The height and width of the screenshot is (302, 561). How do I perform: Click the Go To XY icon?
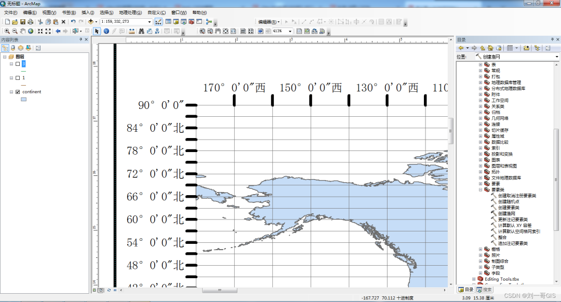tap(157, 31)
